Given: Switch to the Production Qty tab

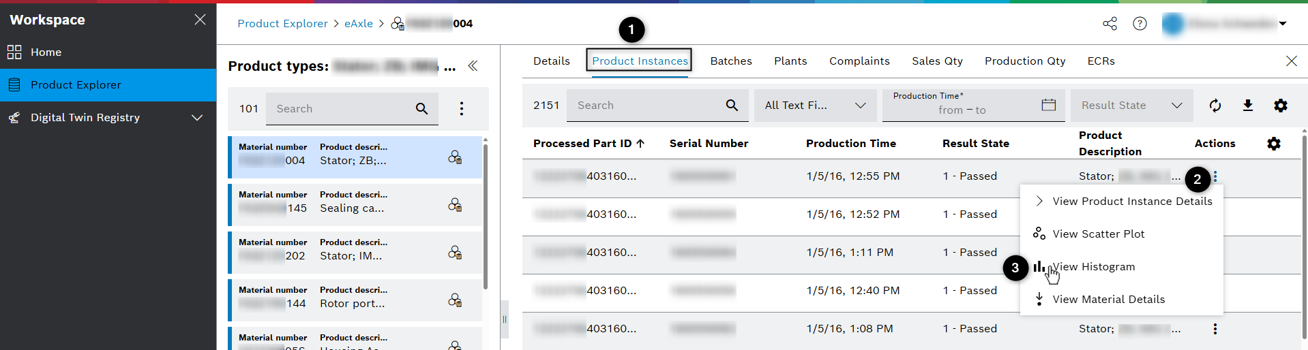Looking at the screenshot, I should point(1025,61).
